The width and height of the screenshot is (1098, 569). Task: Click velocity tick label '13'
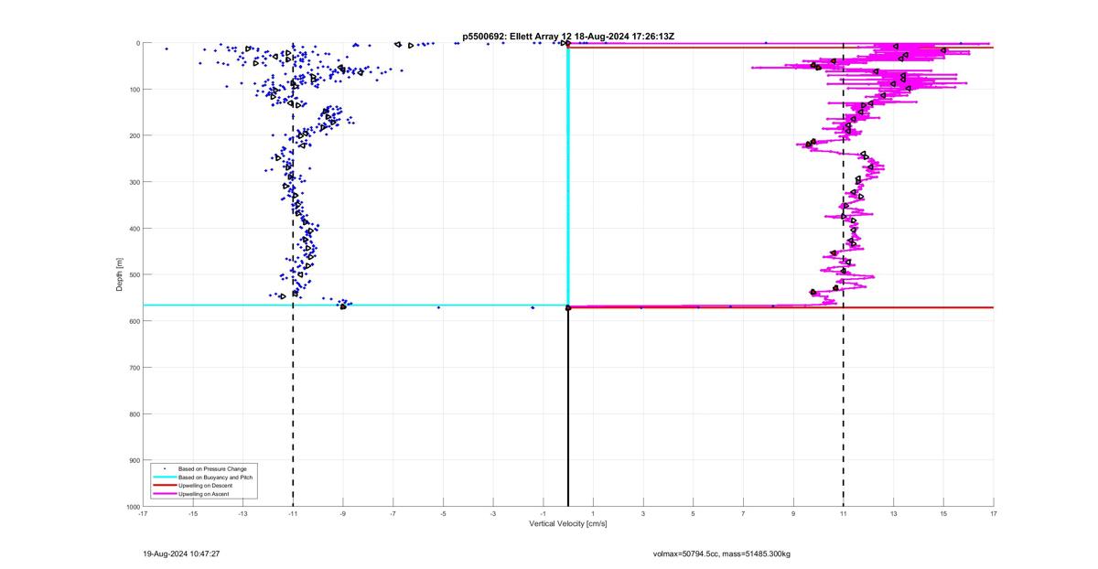[x=893, y=514]
